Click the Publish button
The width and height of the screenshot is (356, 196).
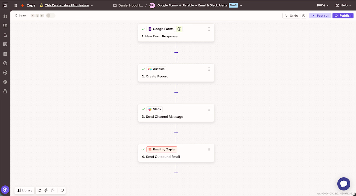(343, 15)
